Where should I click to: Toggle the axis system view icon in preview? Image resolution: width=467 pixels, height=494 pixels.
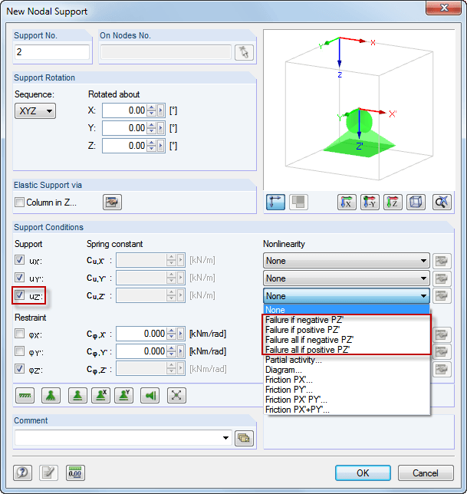[x=275, y=202]
